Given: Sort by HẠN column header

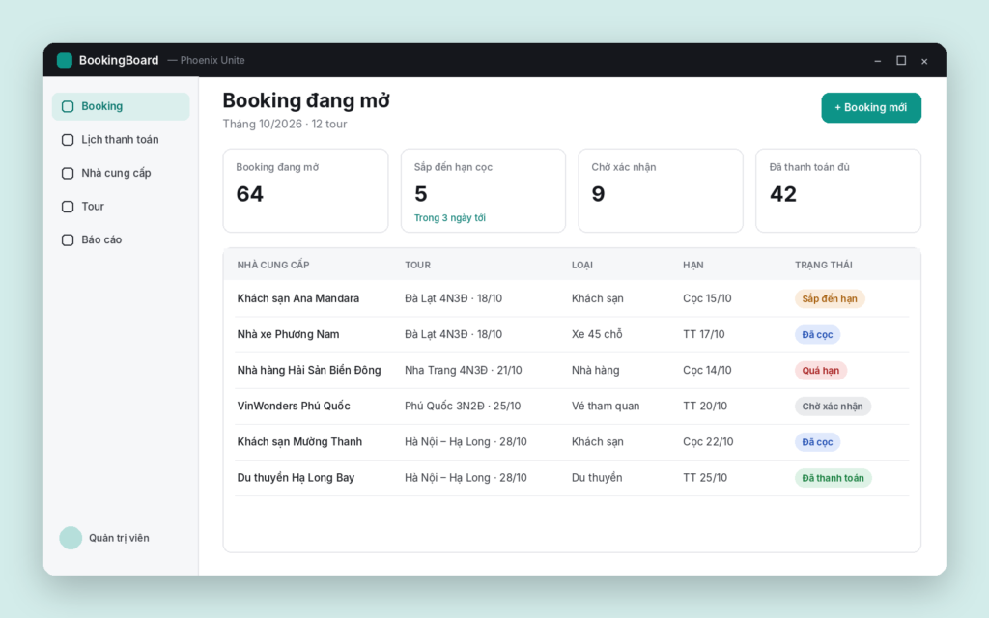Looking at the screenshot, I should [693, 265].
